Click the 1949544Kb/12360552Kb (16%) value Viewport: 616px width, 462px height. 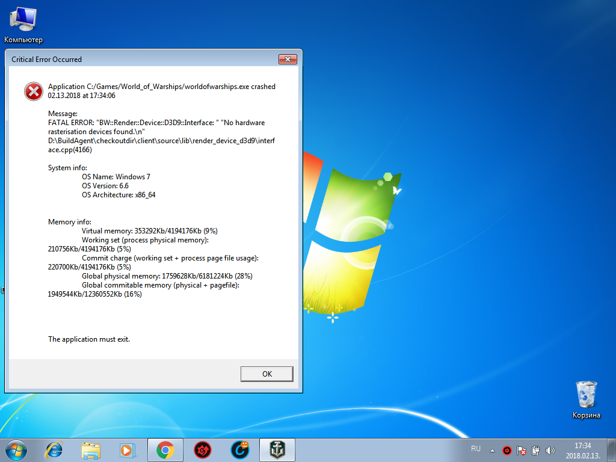point(94,294)
